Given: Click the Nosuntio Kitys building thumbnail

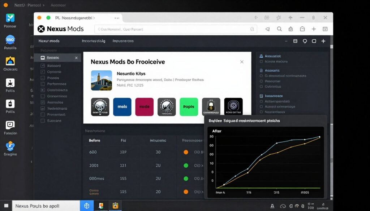Looking at the screenshot, I should 102,80.
